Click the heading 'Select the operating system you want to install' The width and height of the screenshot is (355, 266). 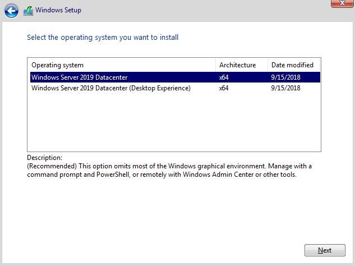click(x=103, y=38)
